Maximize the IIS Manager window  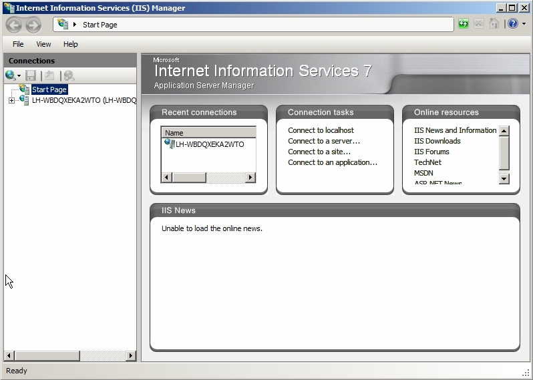pyautogui.click(x=512, y=8)
